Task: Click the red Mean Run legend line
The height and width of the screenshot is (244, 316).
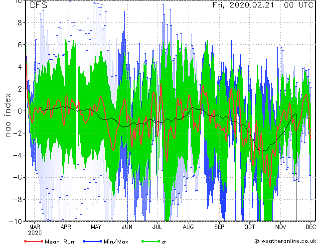Action: pos(34,241)
